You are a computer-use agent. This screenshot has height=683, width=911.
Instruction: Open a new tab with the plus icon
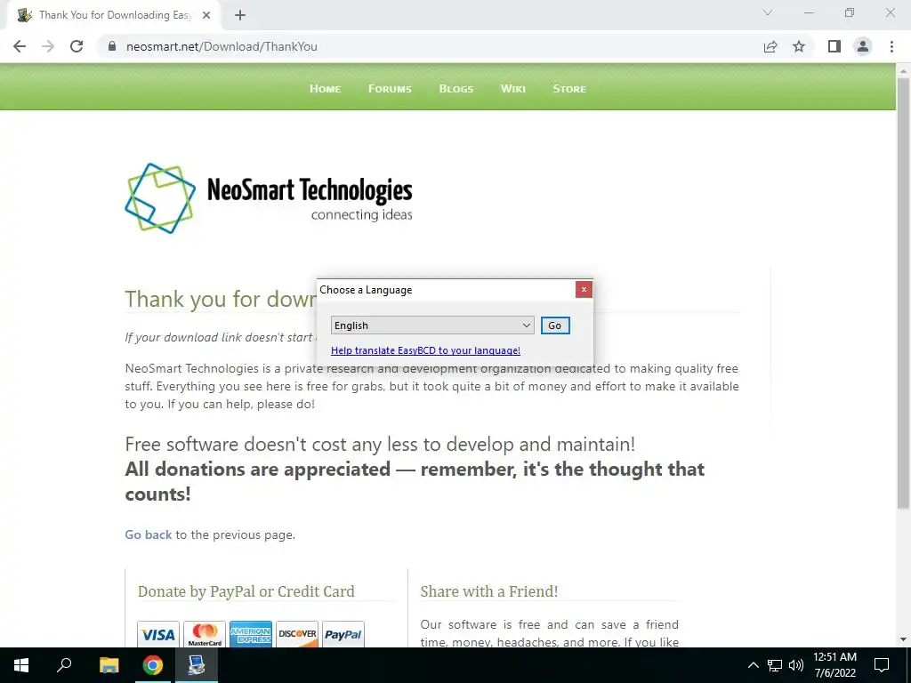pyautogui.click(x=240, y=15)
